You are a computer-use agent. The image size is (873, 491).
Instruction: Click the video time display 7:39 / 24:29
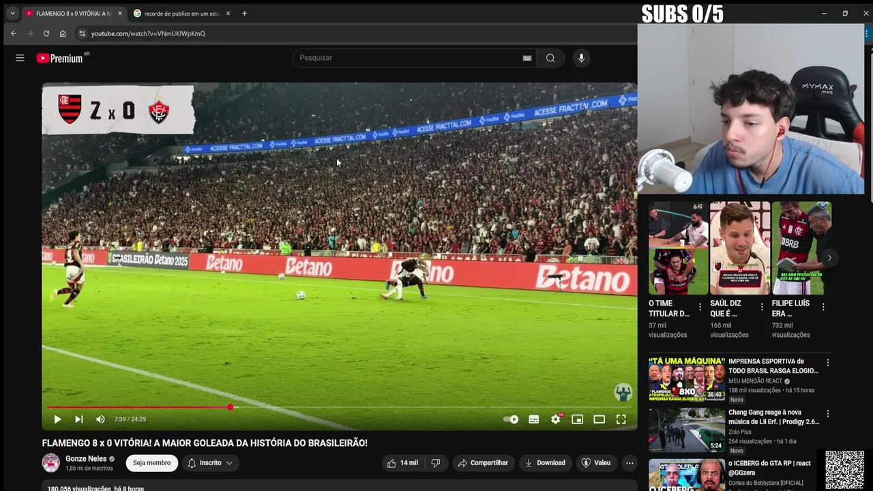tap(130, 419)
